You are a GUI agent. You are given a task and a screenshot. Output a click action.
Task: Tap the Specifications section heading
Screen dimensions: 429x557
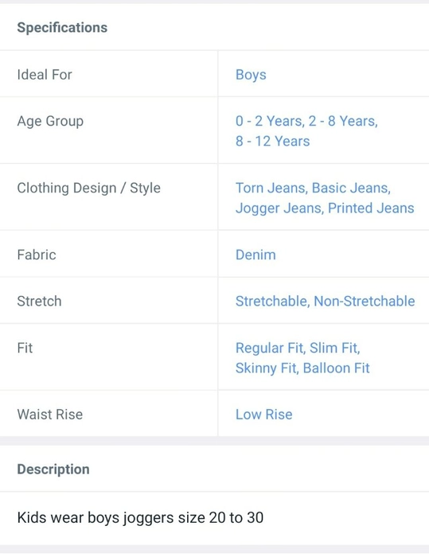click(62, 28)
